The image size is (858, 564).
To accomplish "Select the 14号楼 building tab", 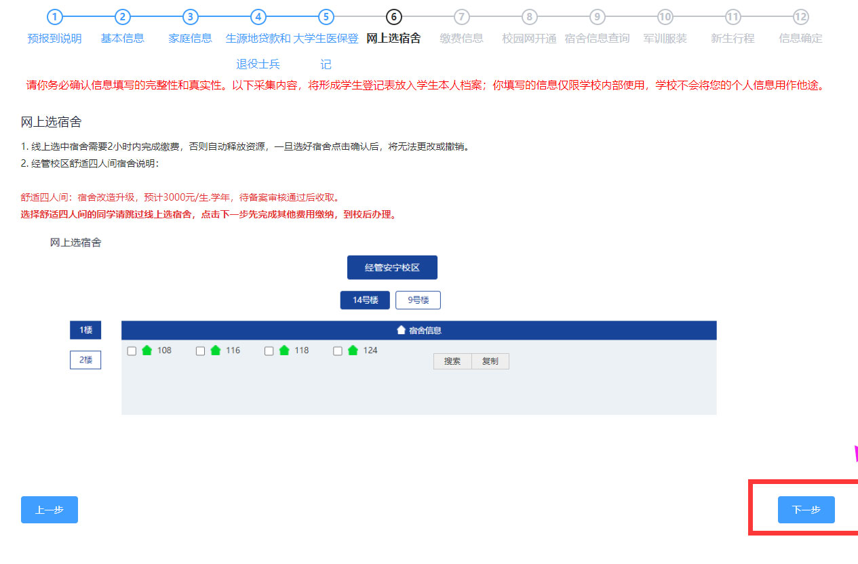I will [x=365, y=300].
